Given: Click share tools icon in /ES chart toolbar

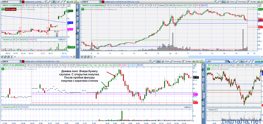Looking at the screenshot, I should click(x=234, y=62).
